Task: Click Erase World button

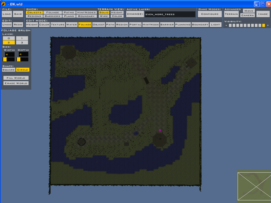Action: coord(16,83)
